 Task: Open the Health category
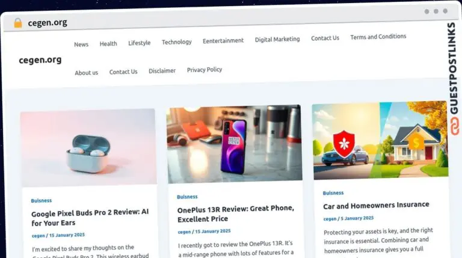coord(108,43)
